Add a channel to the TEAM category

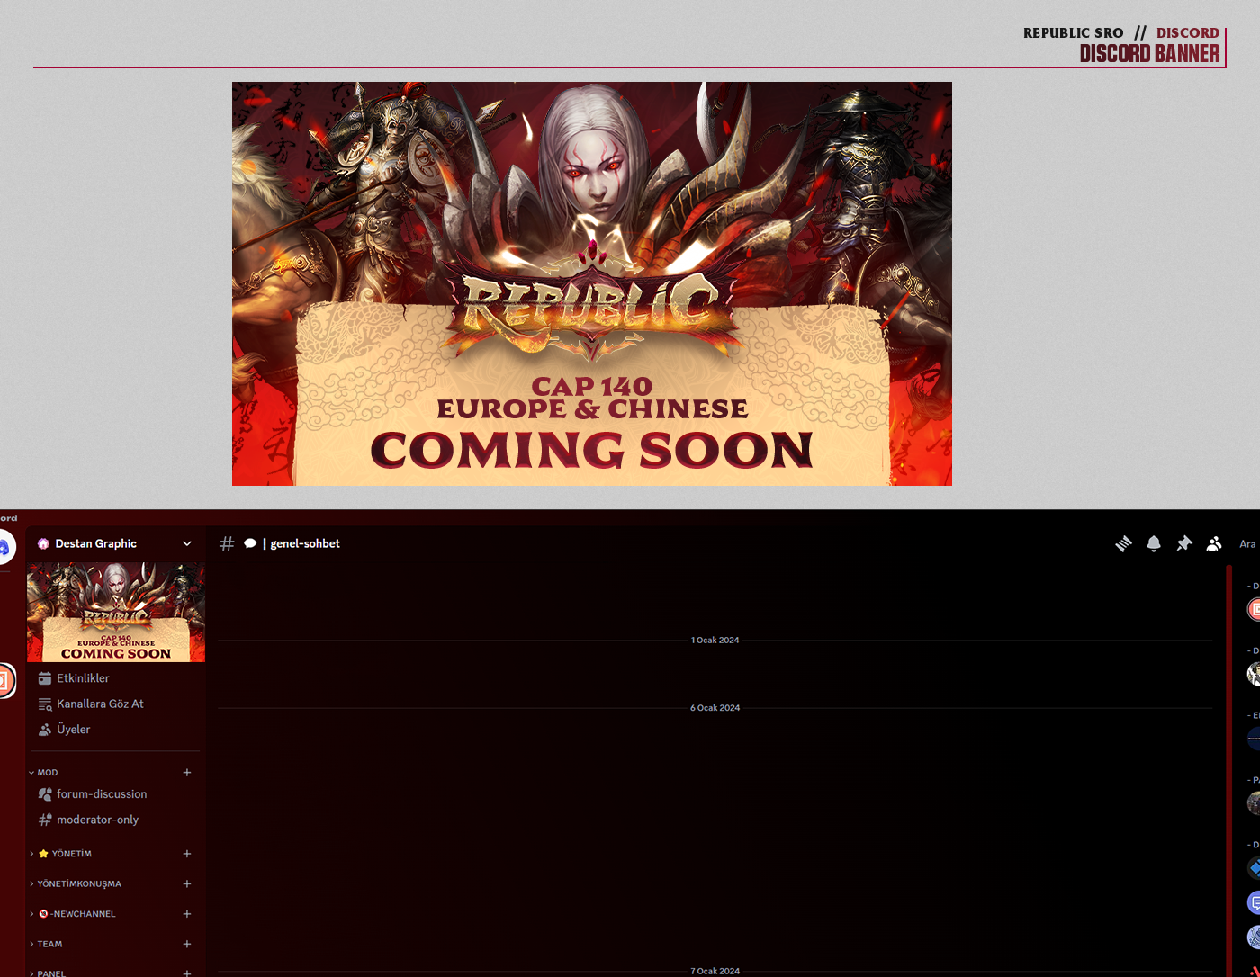pos(187,944)
